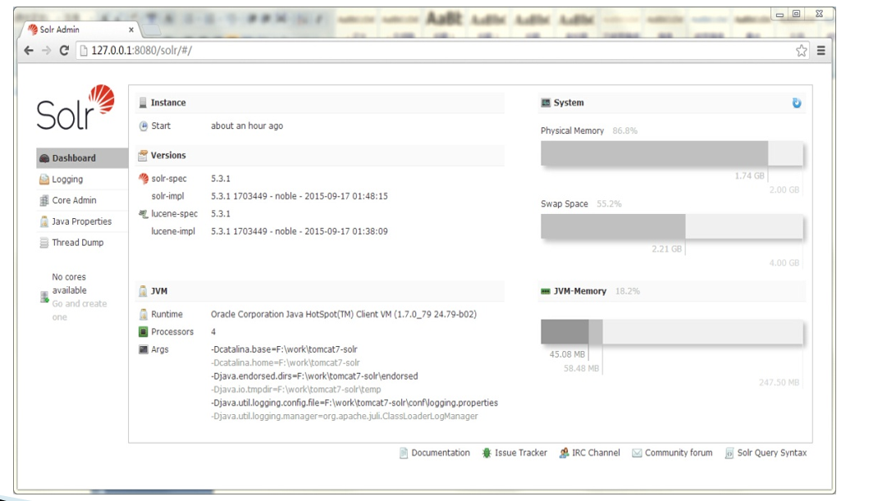The width and height of the screenshot is (878, 501).
Task: Click the Issue Tracker bug icon
Action: [487, 453]
